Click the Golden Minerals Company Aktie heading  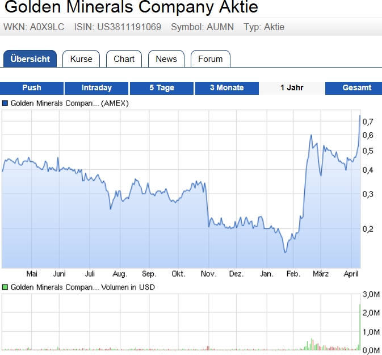click(131, 8)
